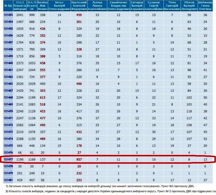The image size is (216, 195).
Task: Click Безбах Яків Якович column header
Action: (43, 6)
